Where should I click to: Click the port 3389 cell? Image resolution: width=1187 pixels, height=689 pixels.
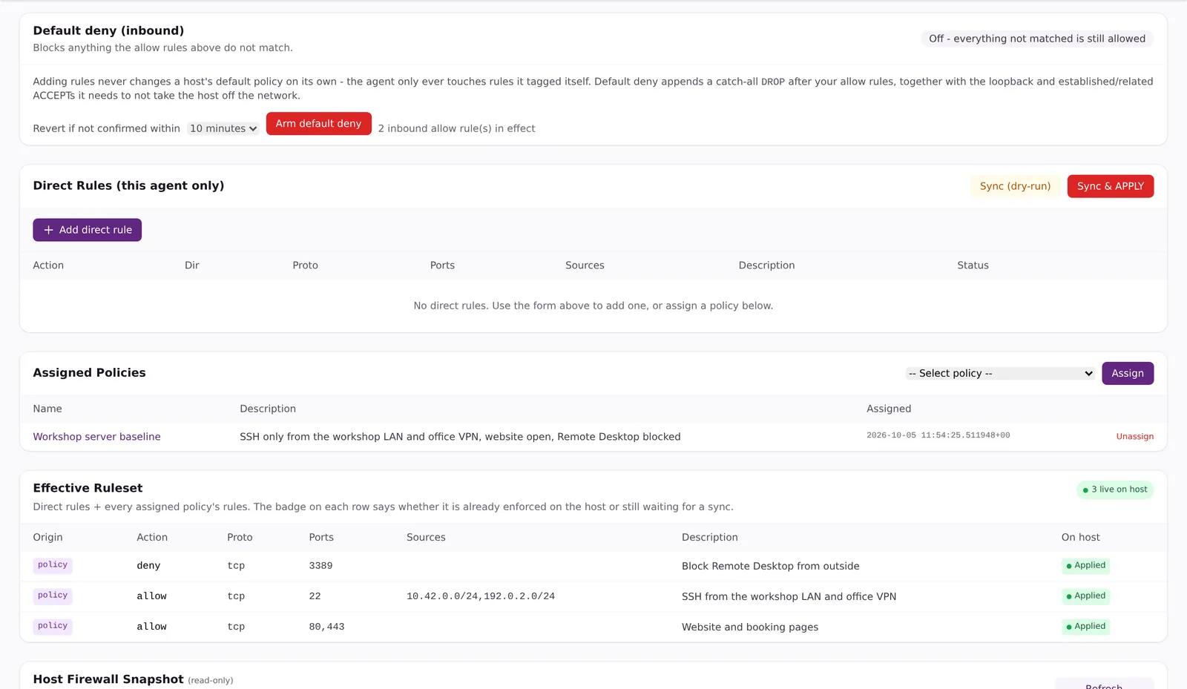coord(320,566)
